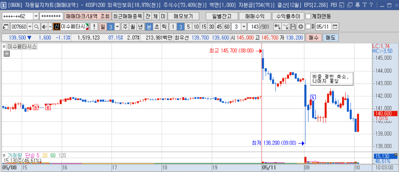Close the volume panel via small X

[395, 155]
